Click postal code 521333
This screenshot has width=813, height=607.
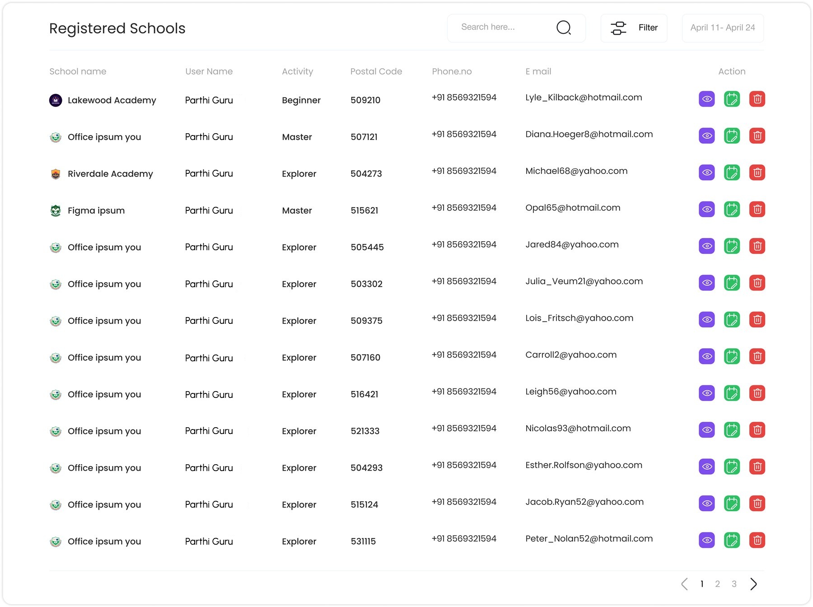point(365,431)
